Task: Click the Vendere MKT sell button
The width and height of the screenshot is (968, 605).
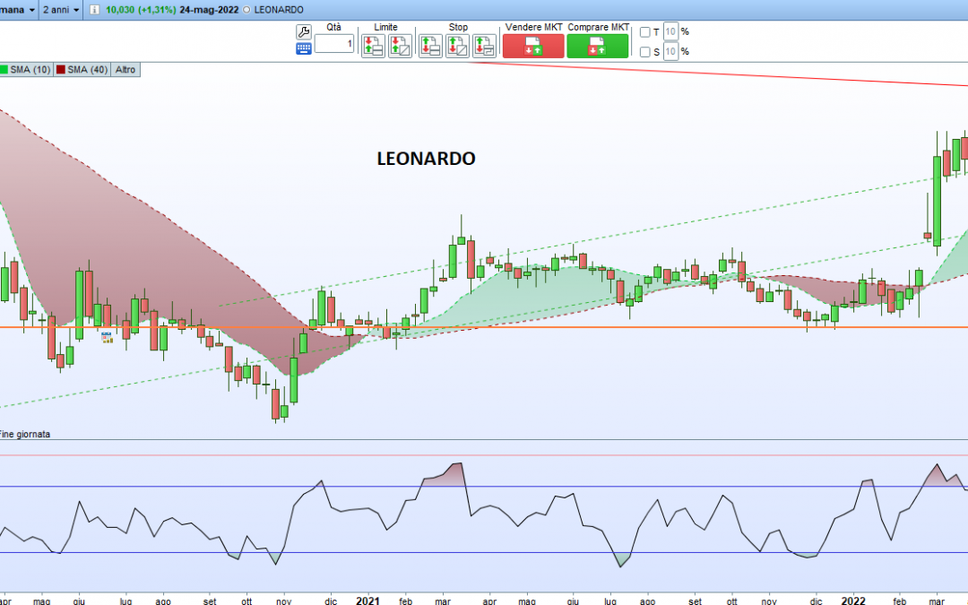Action: click(533, 47)
